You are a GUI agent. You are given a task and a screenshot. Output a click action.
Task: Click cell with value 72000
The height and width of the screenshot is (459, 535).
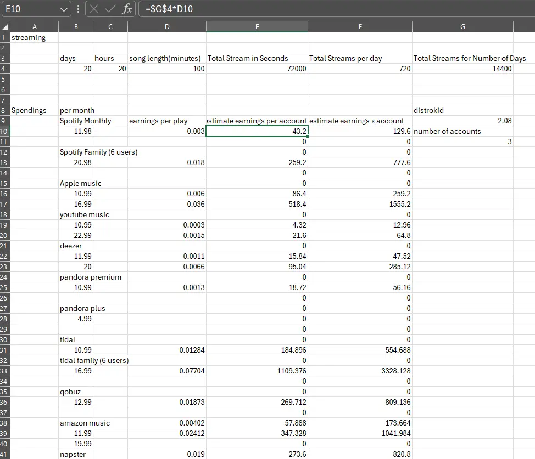point(257,69)
